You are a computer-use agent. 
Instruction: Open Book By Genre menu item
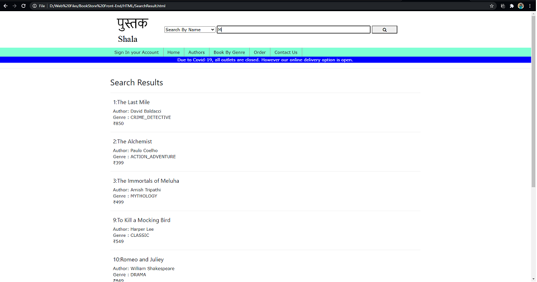[x=229, y=52]
